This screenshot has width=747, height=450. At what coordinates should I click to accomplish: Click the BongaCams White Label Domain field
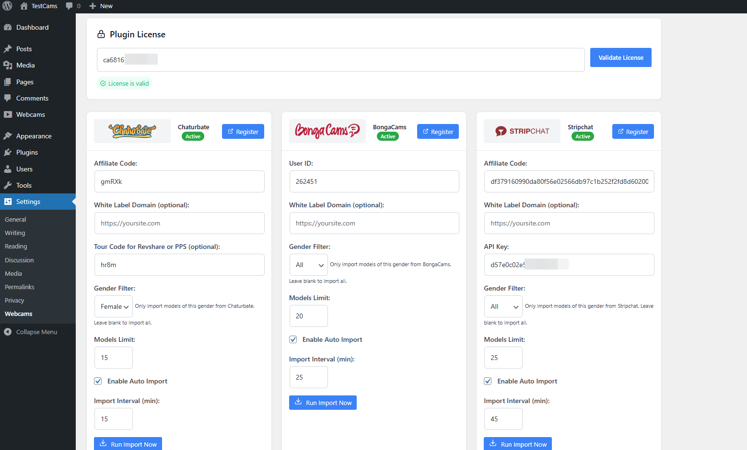(374, 223)
